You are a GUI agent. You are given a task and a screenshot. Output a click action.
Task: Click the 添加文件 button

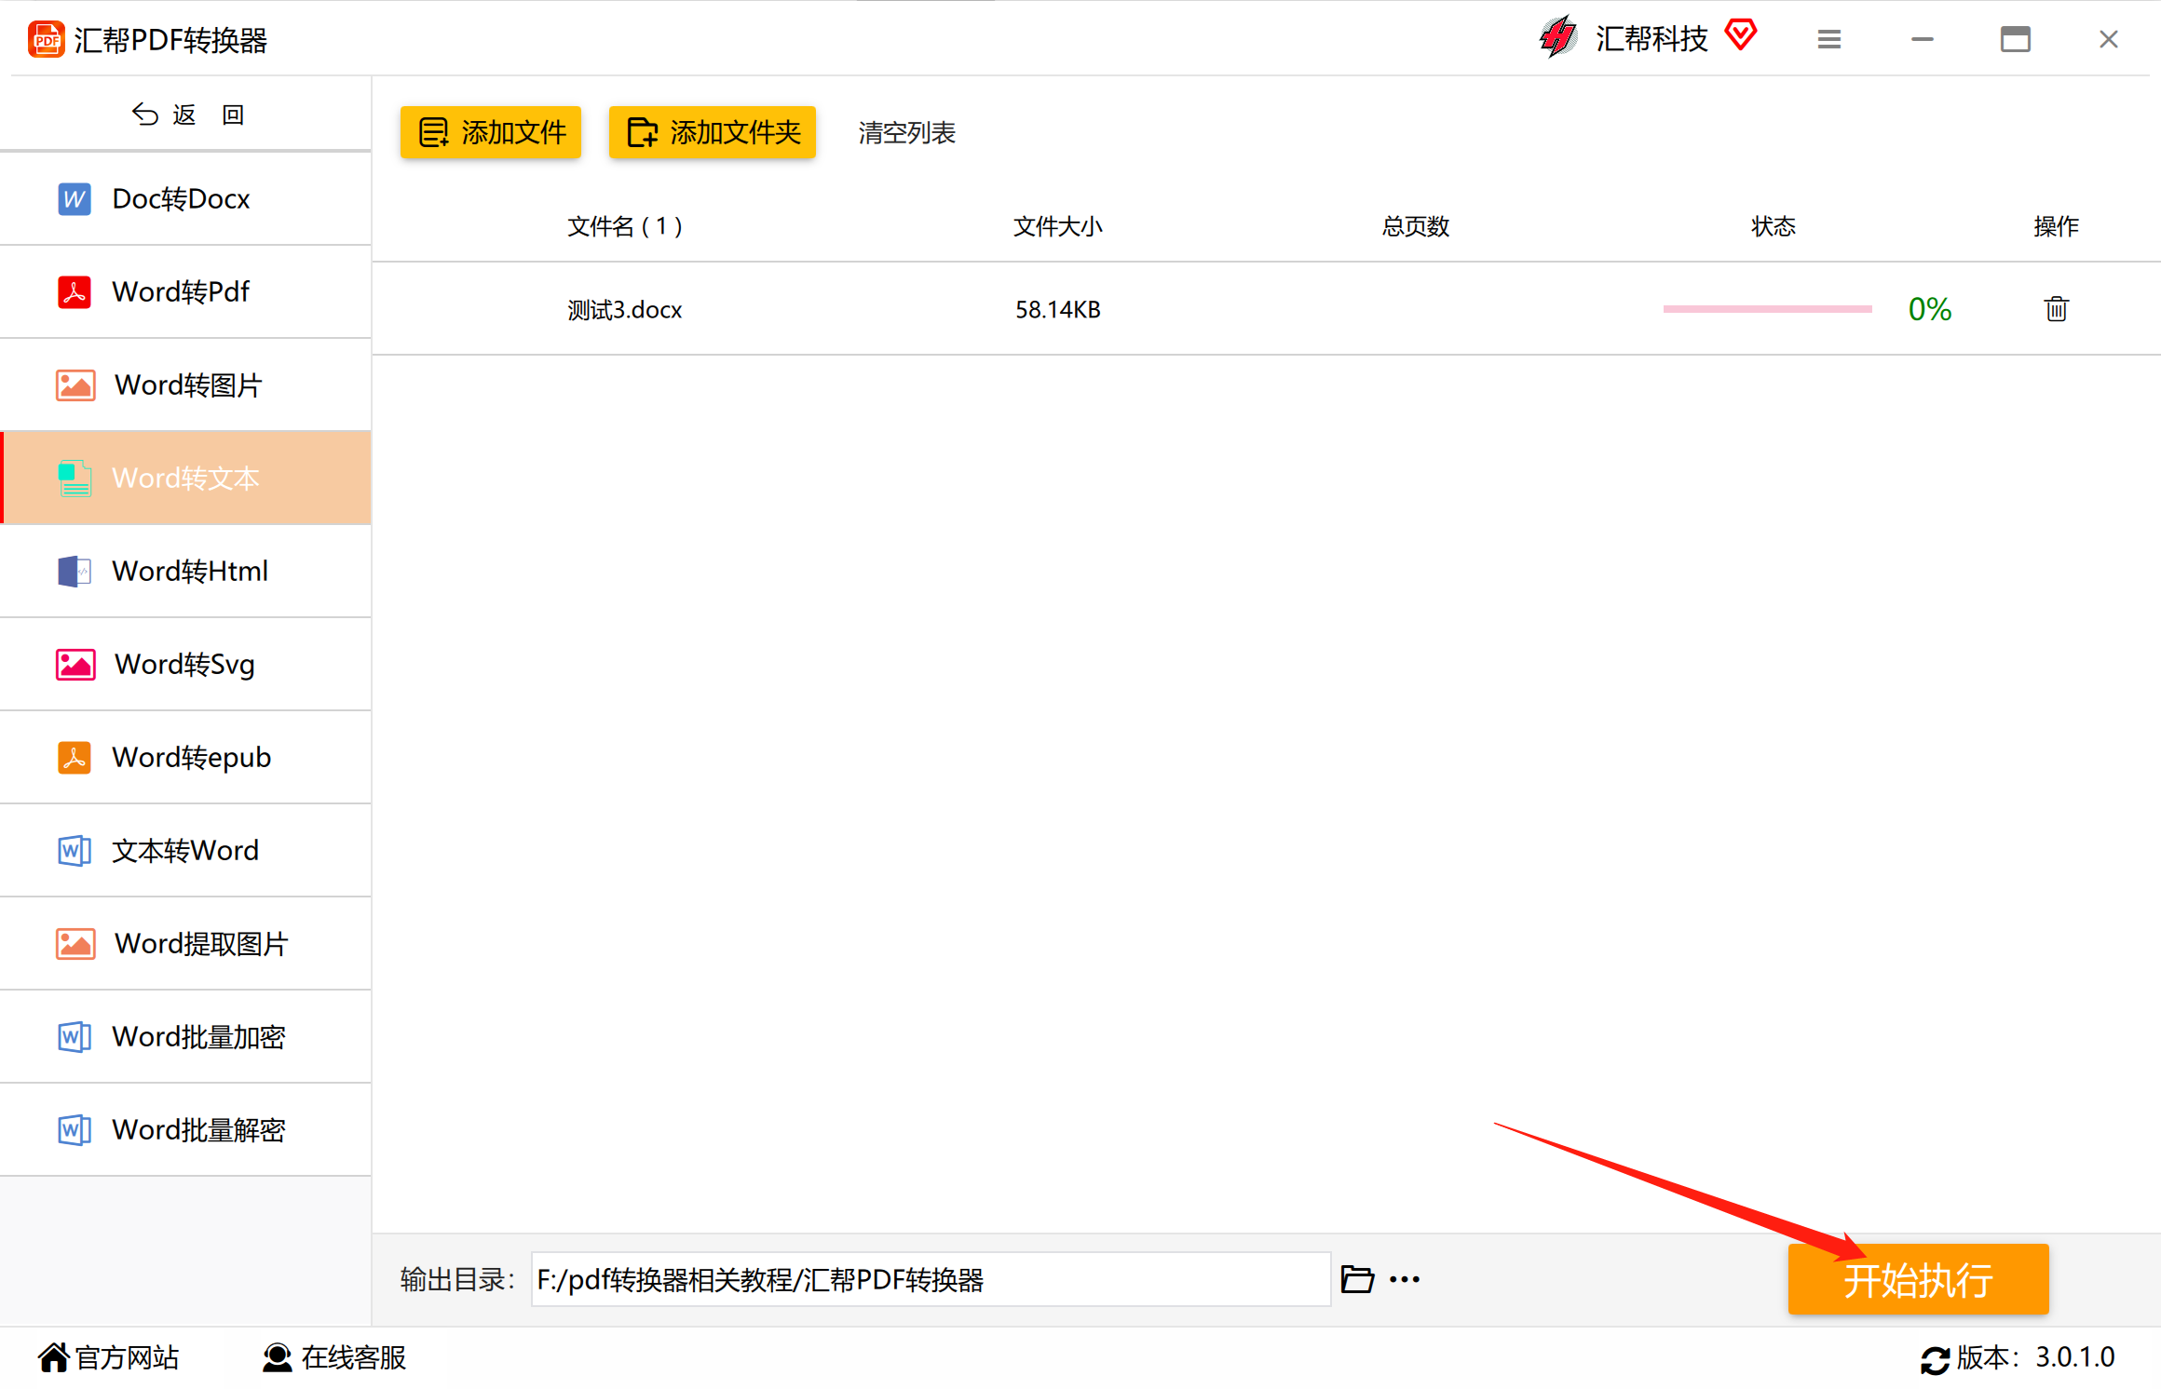click(x=491, y=132)
